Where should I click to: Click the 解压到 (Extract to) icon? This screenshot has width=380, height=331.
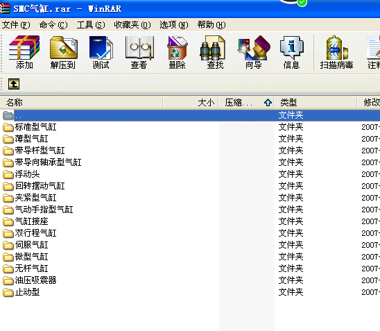pyautogui.click(x=63, y=52)
